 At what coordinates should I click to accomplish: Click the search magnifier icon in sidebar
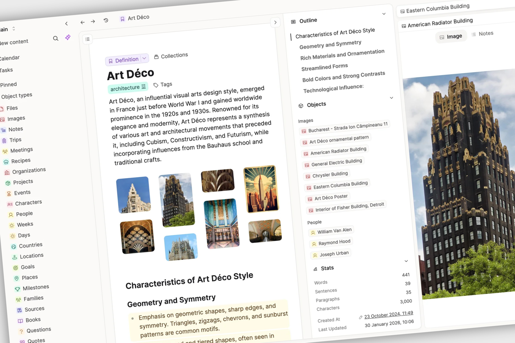coord(56,38)
